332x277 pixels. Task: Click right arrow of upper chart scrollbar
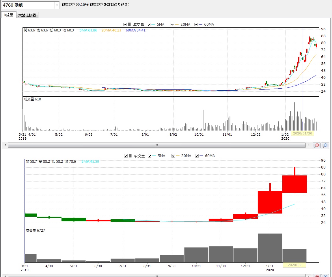309,145
